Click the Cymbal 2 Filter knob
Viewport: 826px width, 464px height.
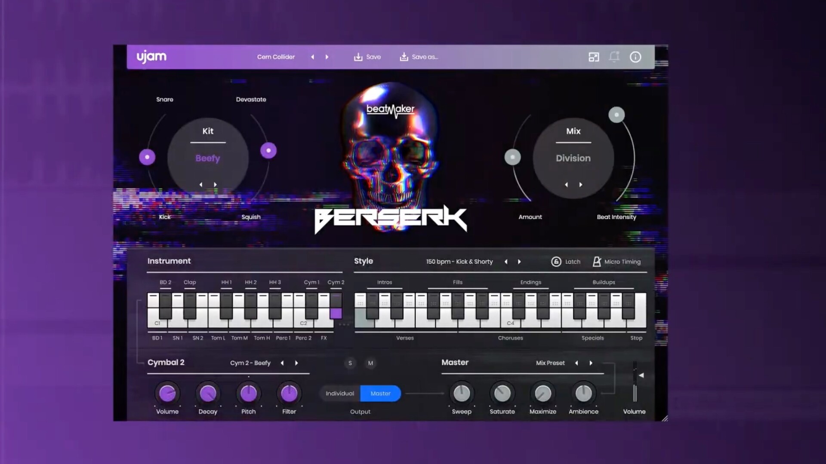click(289, 394)
